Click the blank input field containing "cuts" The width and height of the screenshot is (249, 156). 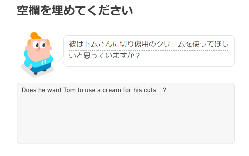coord(153,90)
